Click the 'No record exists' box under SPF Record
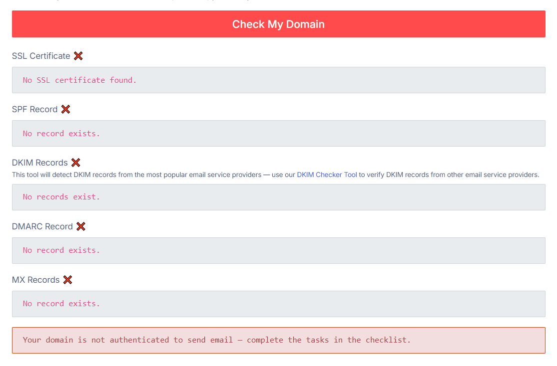557x366 pixels. click(x=278, y=133)
